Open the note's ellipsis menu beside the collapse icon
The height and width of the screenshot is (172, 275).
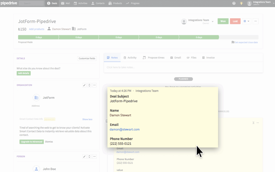click(258, 123)
